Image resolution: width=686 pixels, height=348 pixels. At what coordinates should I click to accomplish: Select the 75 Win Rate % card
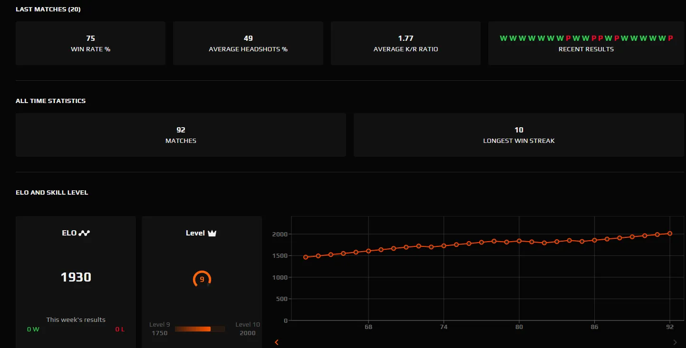point(90,43)
